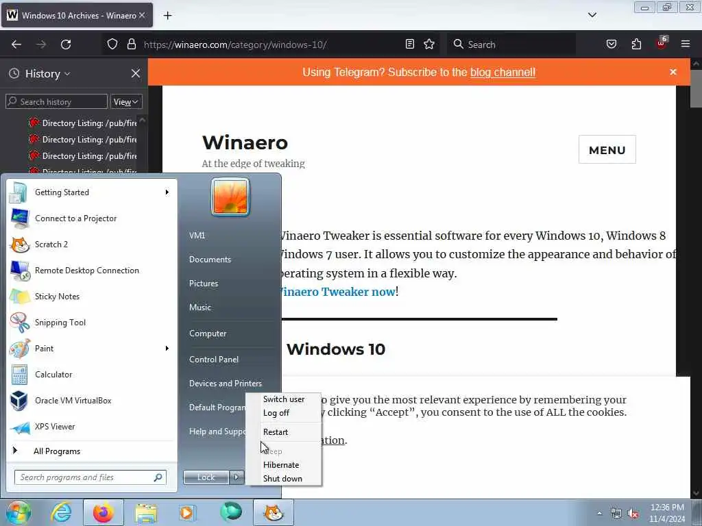Close the Windows 10 Archives tab

pyautogui.click(x=142, y=15)
